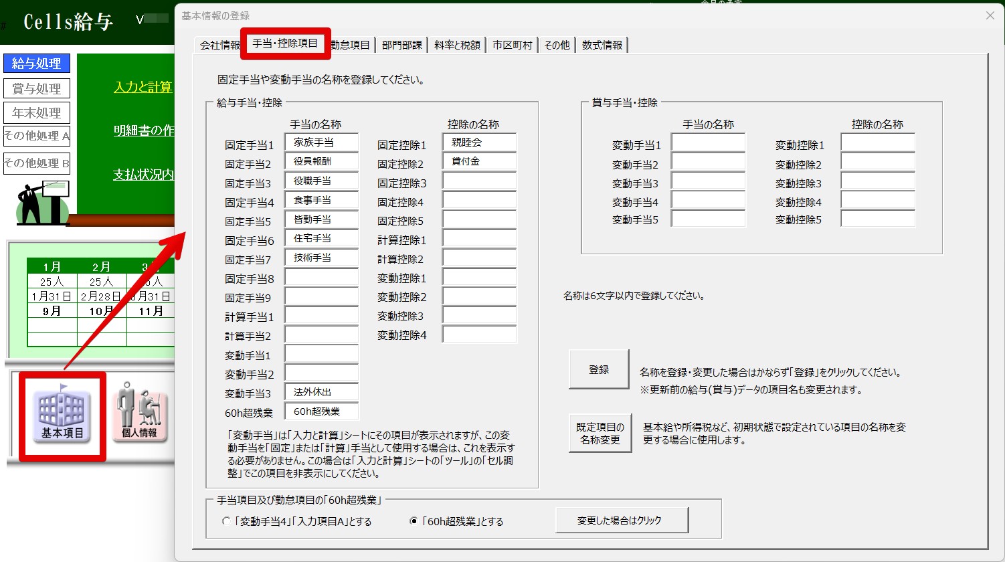The width and height of the screenshot is (1005, 562).
Task: Select 「変動手当4」「入力項目A」とする option
Action: (296, 521)
